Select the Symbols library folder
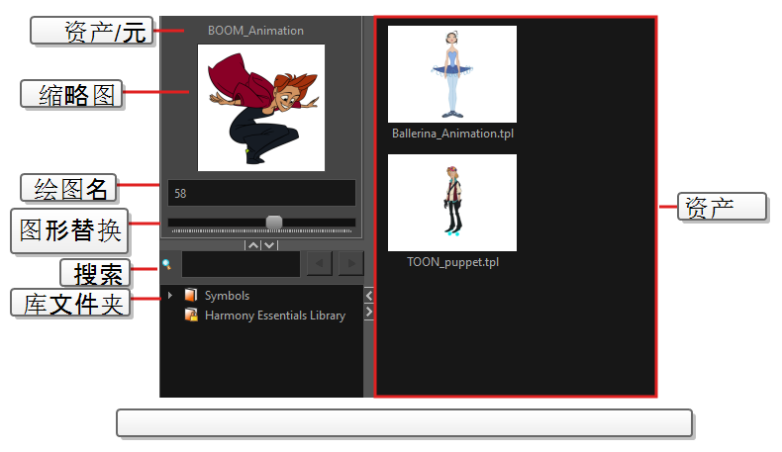This screenshot has height=452, width=782. [x=227, y=296]
